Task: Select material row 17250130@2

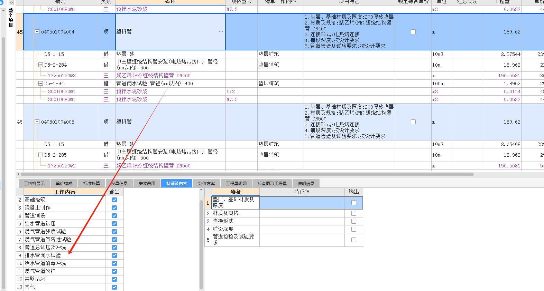Action: [62, 166]
